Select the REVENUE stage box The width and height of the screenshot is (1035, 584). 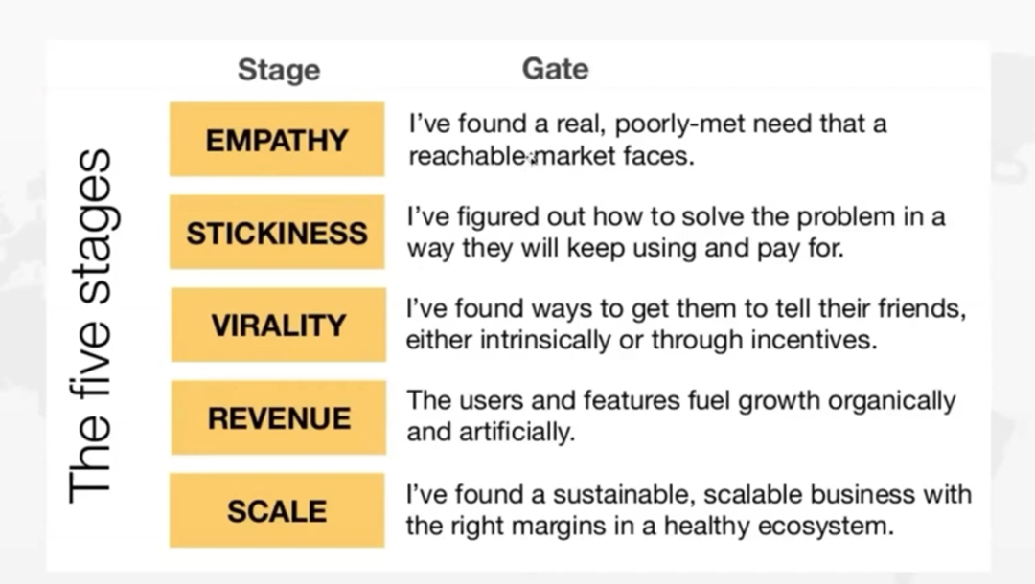click(278, 417)
